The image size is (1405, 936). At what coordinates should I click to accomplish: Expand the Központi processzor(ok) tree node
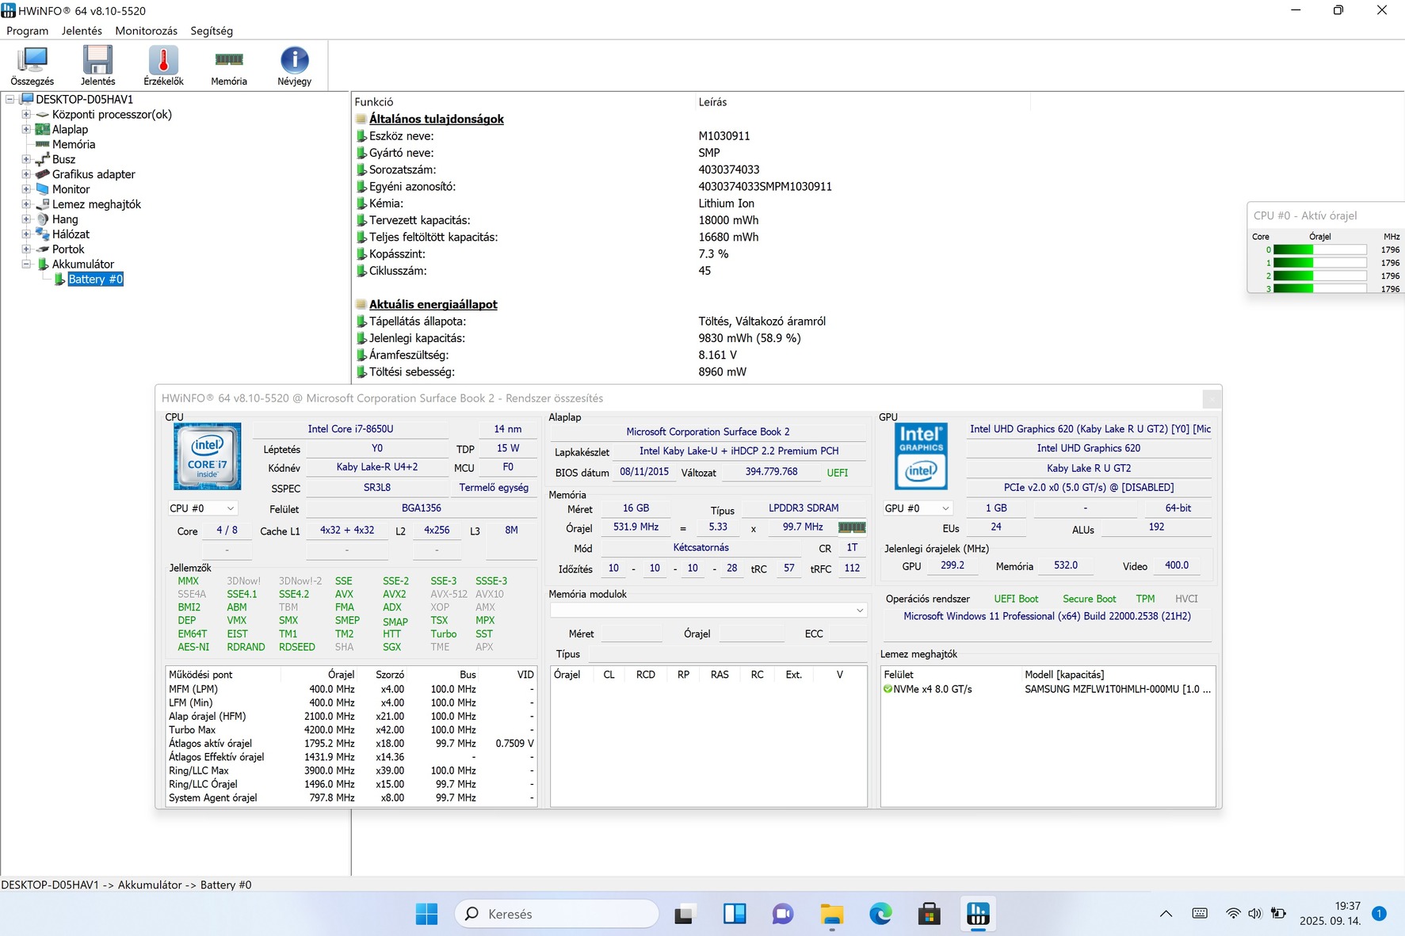(26, 115)
